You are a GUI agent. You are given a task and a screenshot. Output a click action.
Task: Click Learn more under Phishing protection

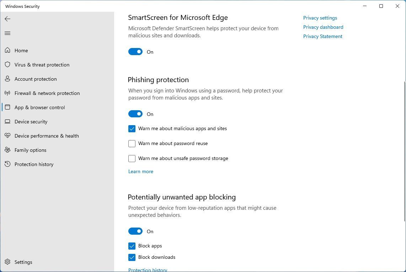coord(141,171)
